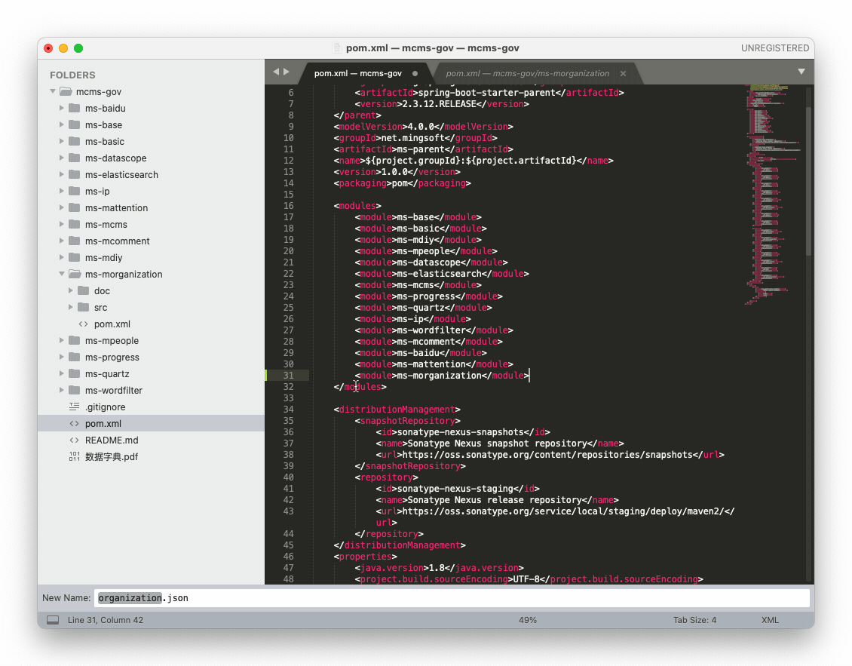The image size is (852, 666).
Task: Click the binary icon beside 数据字典.pdf
Action: pos(74,457)
